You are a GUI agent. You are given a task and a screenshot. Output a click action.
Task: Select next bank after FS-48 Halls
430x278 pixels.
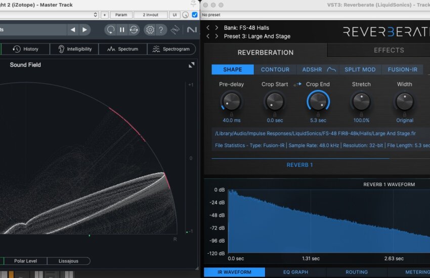[x=217, y=27]
